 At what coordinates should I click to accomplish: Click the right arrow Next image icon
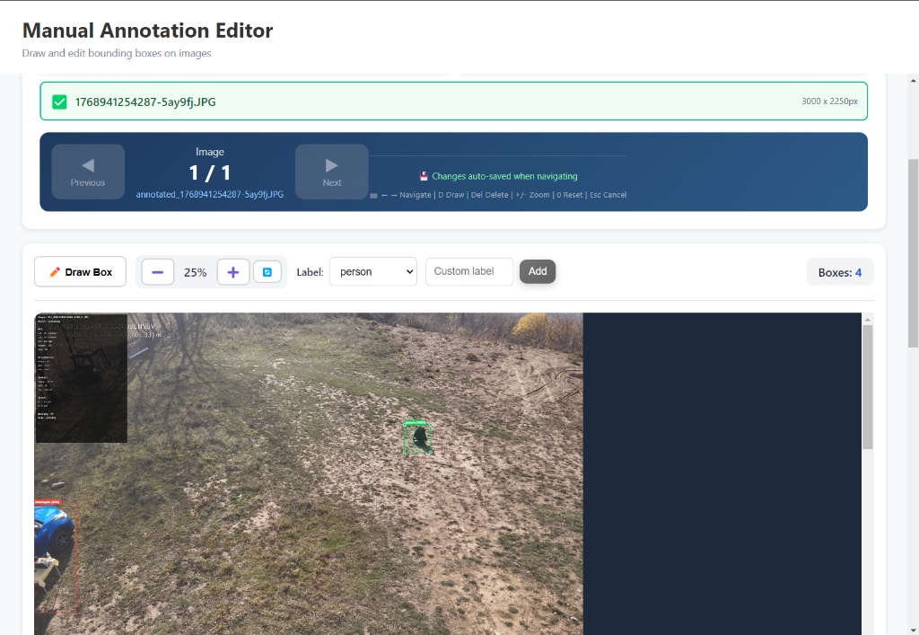tap(332, 165)
